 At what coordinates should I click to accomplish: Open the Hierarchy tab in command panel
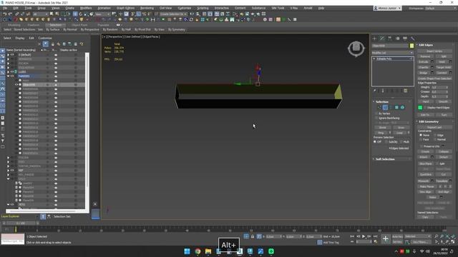[x=389, y=39]
